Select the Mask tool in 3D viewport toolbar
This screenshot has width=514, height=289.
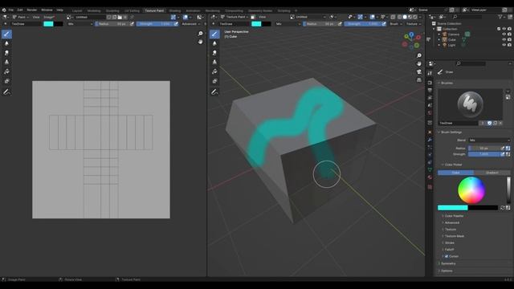pos(214,81)
